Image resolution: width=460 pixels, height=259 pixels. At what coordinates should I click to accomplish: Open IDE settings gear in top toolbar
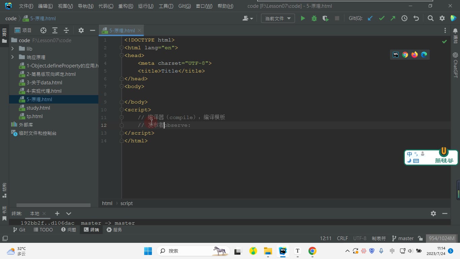coord(442,19)
